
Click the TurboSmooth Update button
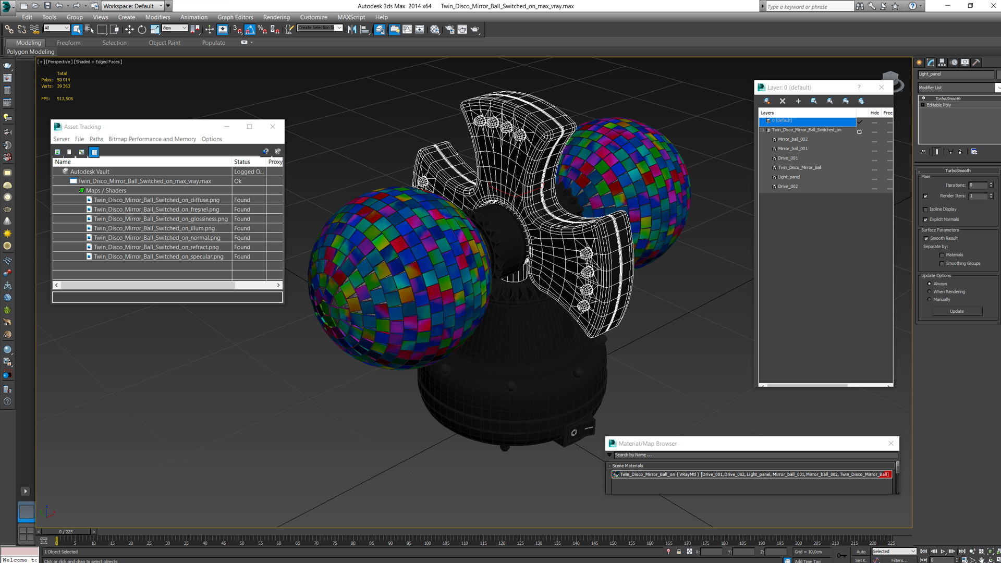[x=957, y=311]
